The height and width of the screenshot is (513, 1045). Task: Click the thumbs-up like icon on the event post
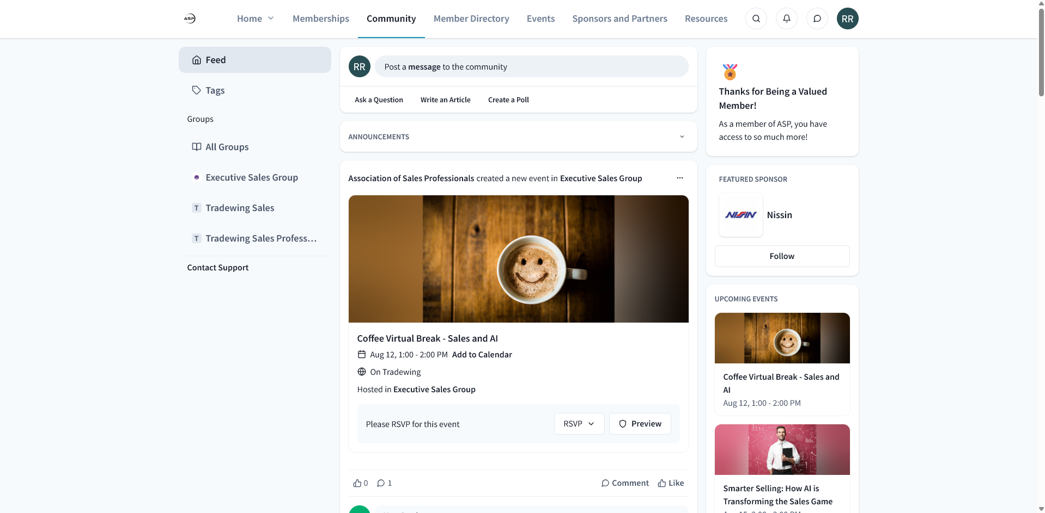pyautogui.click(x=357, y=483)
